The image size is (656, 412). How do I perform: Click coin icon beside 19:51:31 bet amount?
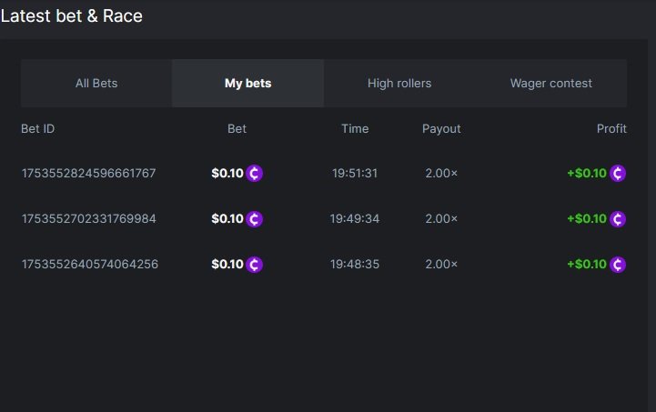pos(255,174)
